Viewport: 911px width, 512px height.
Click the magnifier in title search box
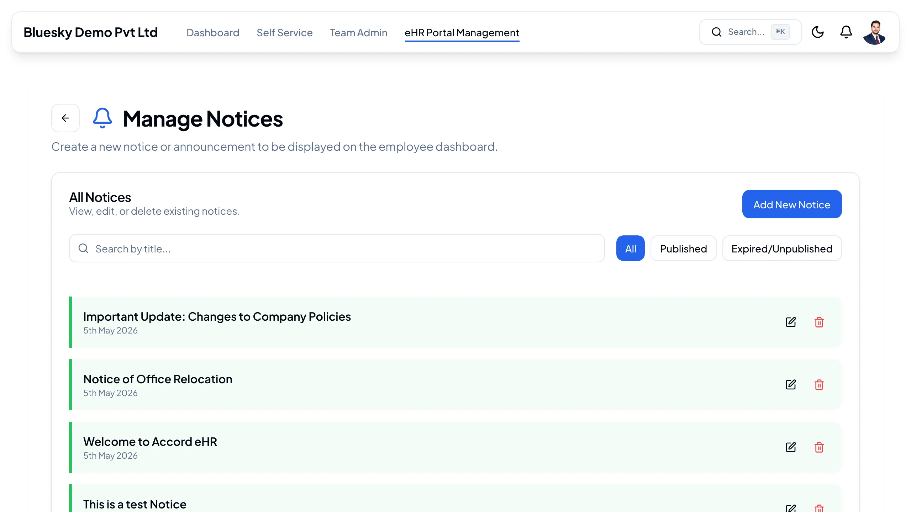click(x=83, y=248)
